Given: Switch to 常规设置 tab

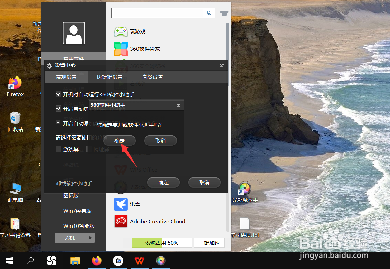Looking at the screenshot, I should (66, 77).
